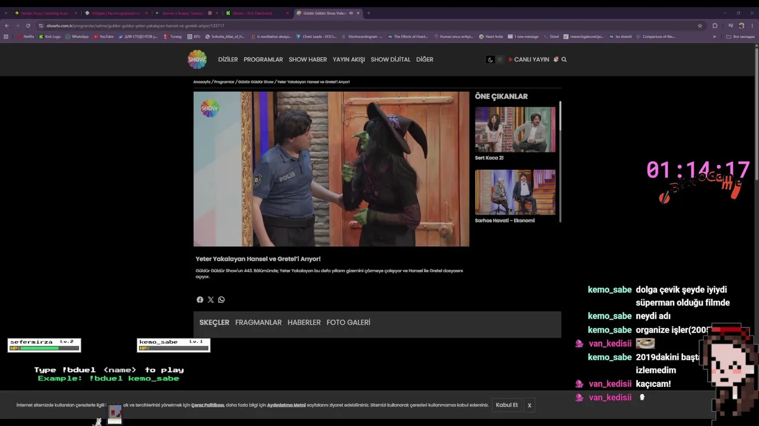
Task: Show hidden bookmarks with the overflow chevron
Action: 714,37
